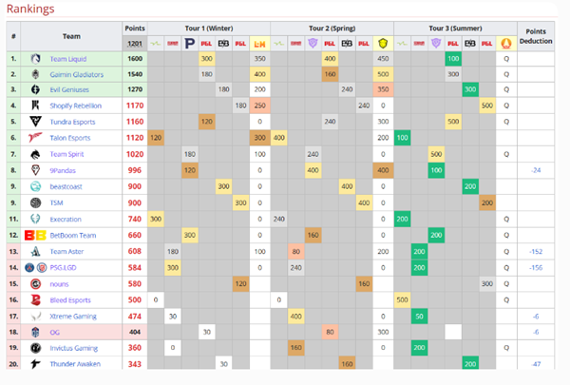570x385 pixels.
Task: Click the Team Liquid logo icon
Action: [36, 59]
